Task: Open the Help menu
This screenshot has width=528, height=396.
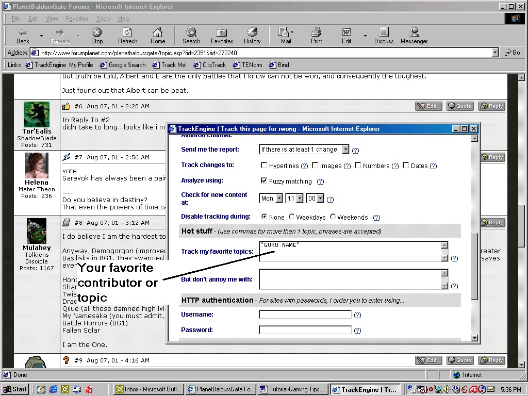Action: pyautogui.click(x=124, y=19)
